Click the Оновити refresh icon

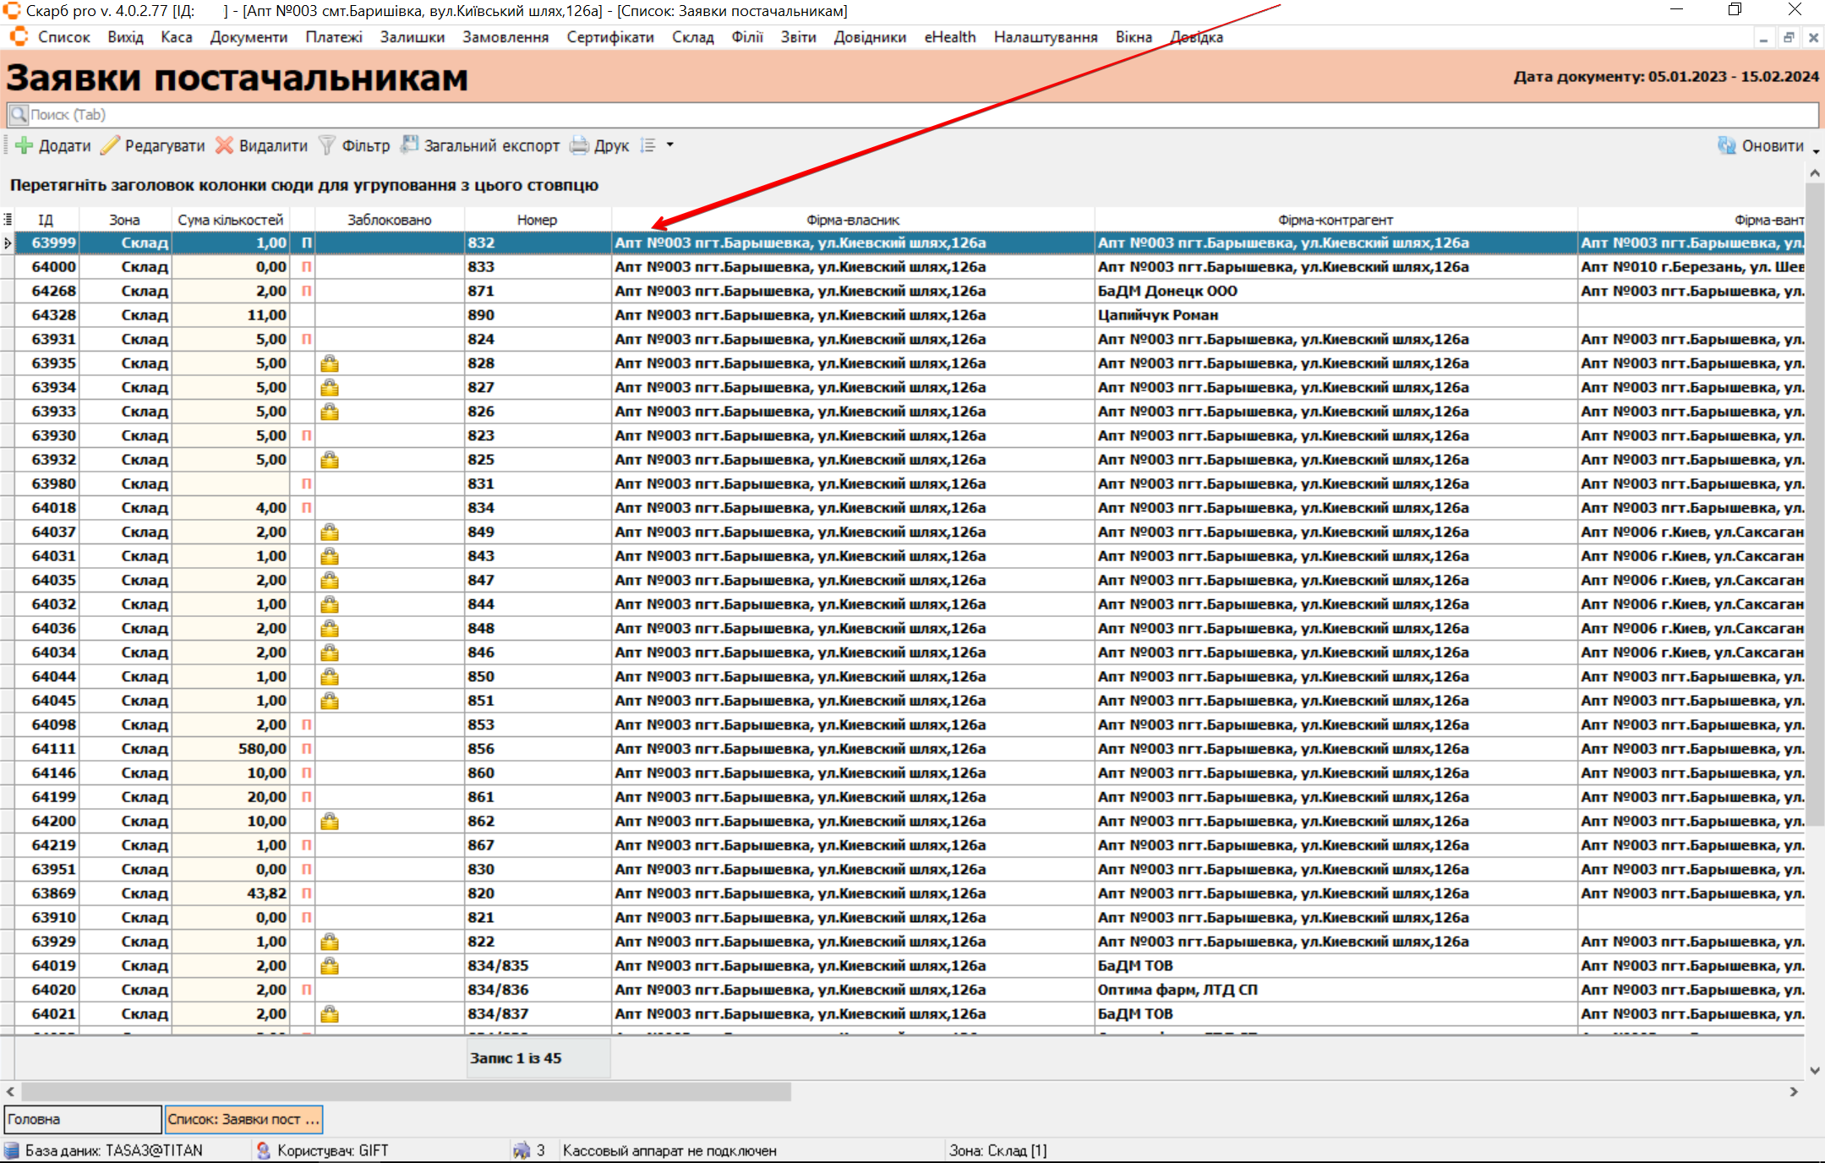[x=1726, y=145]
